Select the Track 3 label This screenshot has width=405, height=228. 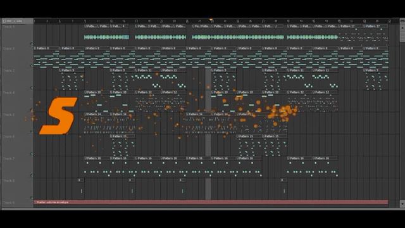pyautogui.click(x=9, y=49)
